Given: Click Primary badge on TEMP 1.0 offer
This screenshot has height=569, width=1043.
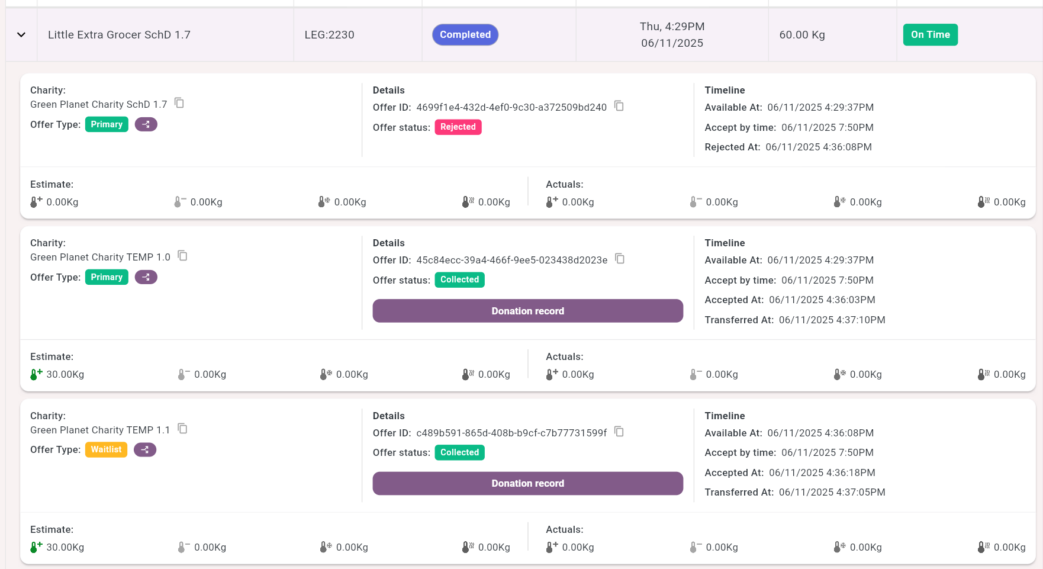Looking at the screenshot, I should [107, 277].
